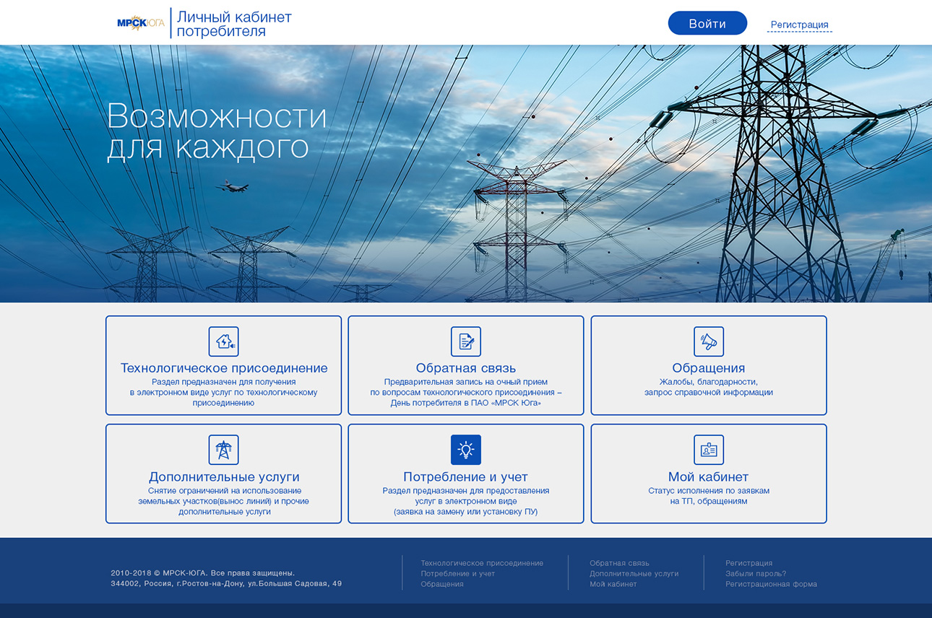Viewport: 932px width, 618px height.
Task: Click the house plug icon for Технологическое присоединение
Action: (223, 341)
